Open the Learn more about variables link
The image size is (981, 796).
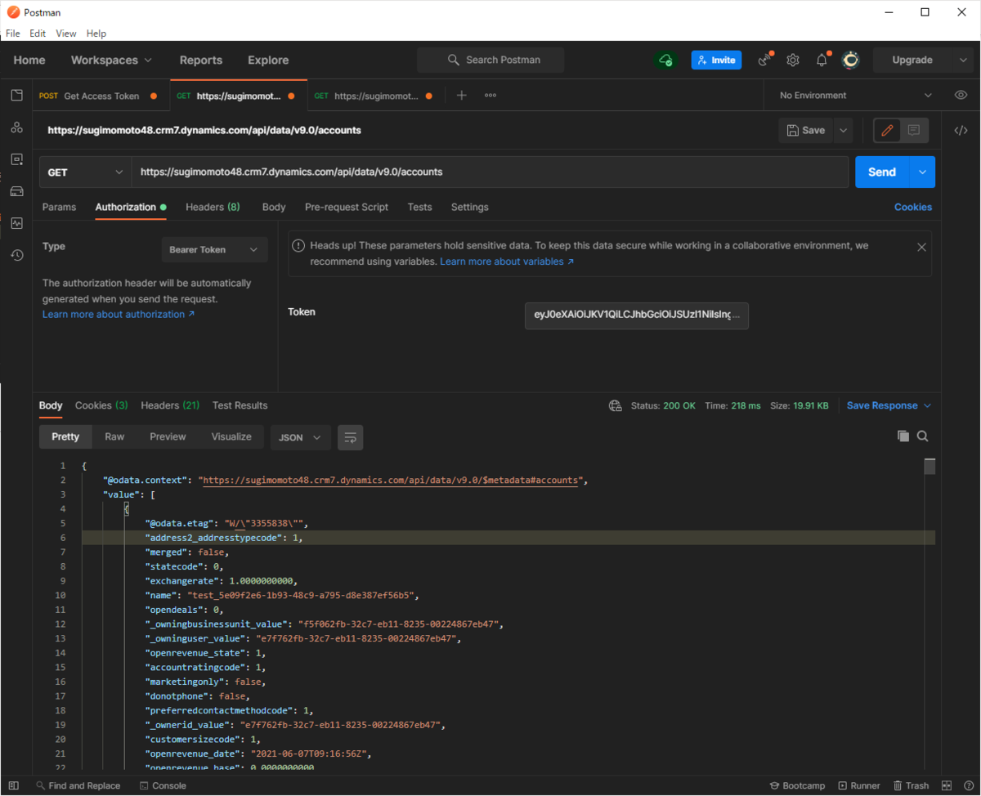point(507,262)
